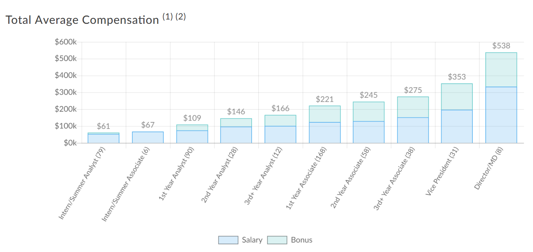Click the 1st Year Analyst salary segment
Screen dimensions: 533x252
pyautogui.click(x=192, y=137)
